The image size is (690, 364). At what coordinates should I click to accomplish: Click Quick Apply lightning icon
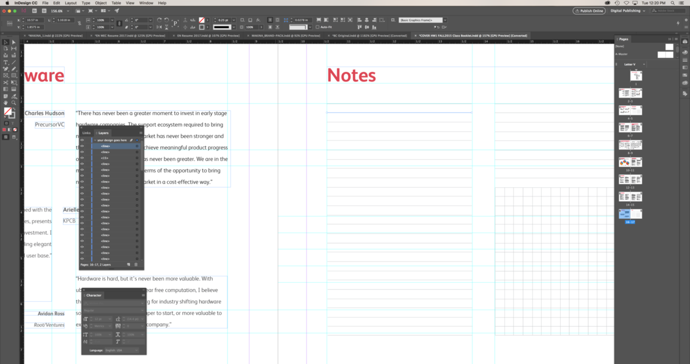click(678, 23)
